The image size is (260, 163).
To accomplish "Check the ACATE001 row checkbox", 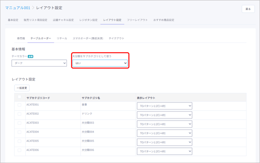I will coord(19,105).
